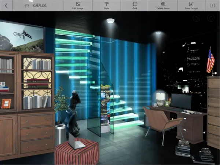The image size is (220, 165).
Task: Save the design with Save Design
Action: tap(191, 5)
